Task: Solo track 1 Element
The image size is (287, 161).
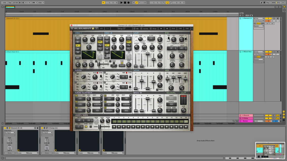Action: coord(274,18)
